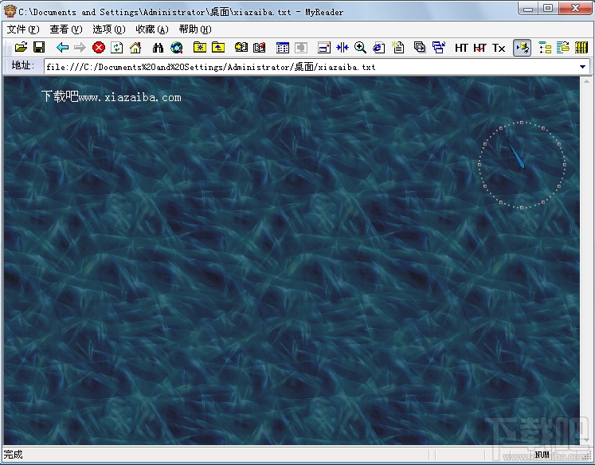Open the 收藏(A) favorites menu
595x465 pixels.
151,29
